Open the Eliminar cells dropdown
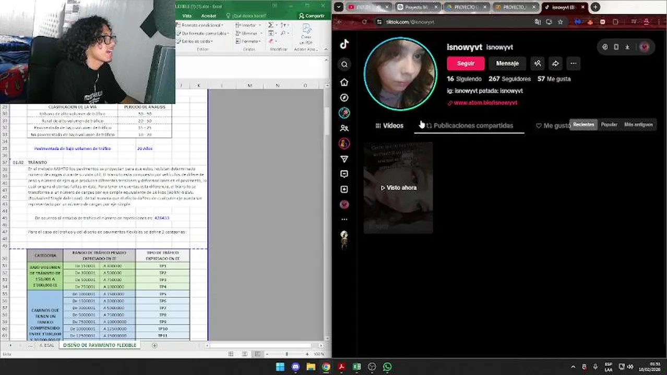This screenshot has width=667, height=375. coord(248,33)
